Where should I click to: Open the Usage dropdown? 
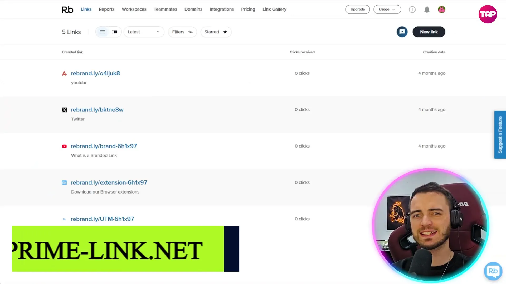click(387, 9)
